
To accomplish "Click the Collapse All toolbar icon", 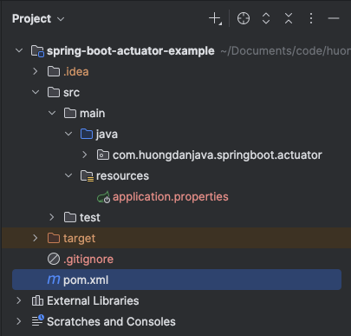I will tap(289, 18).
